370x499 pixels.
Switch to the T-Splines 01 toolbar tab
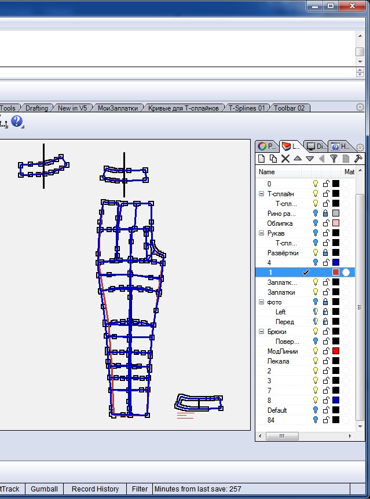246,108
